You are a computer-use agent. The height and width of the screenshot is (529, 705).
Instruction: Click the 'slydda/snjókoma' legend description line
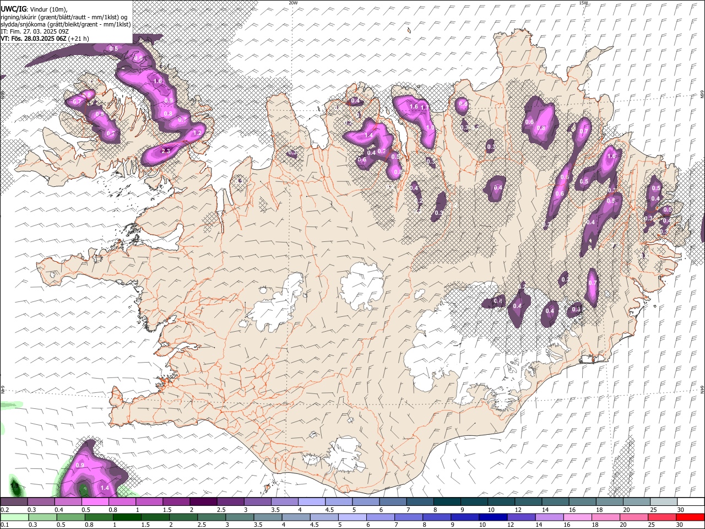[66, 24]
